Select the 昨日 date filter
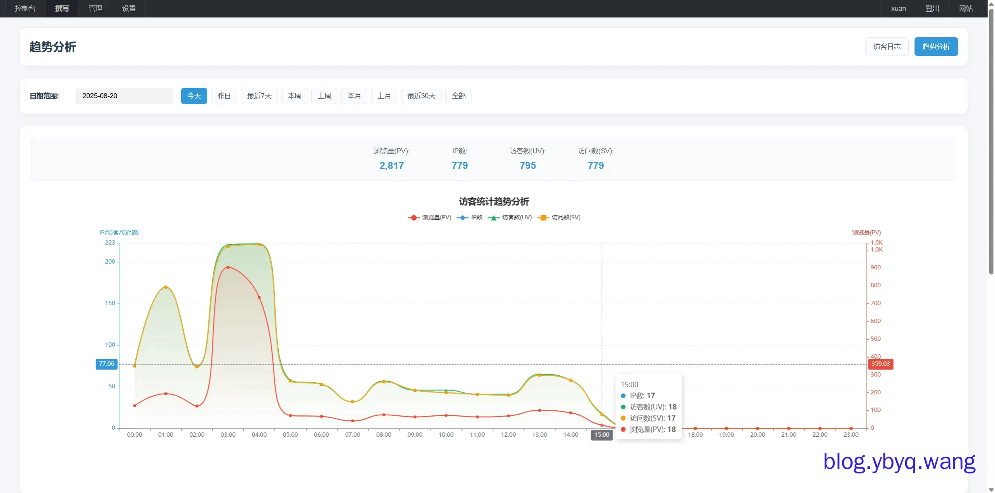Image resolution: width=995 pixels, height=493 pixels. tap(224, 96)
